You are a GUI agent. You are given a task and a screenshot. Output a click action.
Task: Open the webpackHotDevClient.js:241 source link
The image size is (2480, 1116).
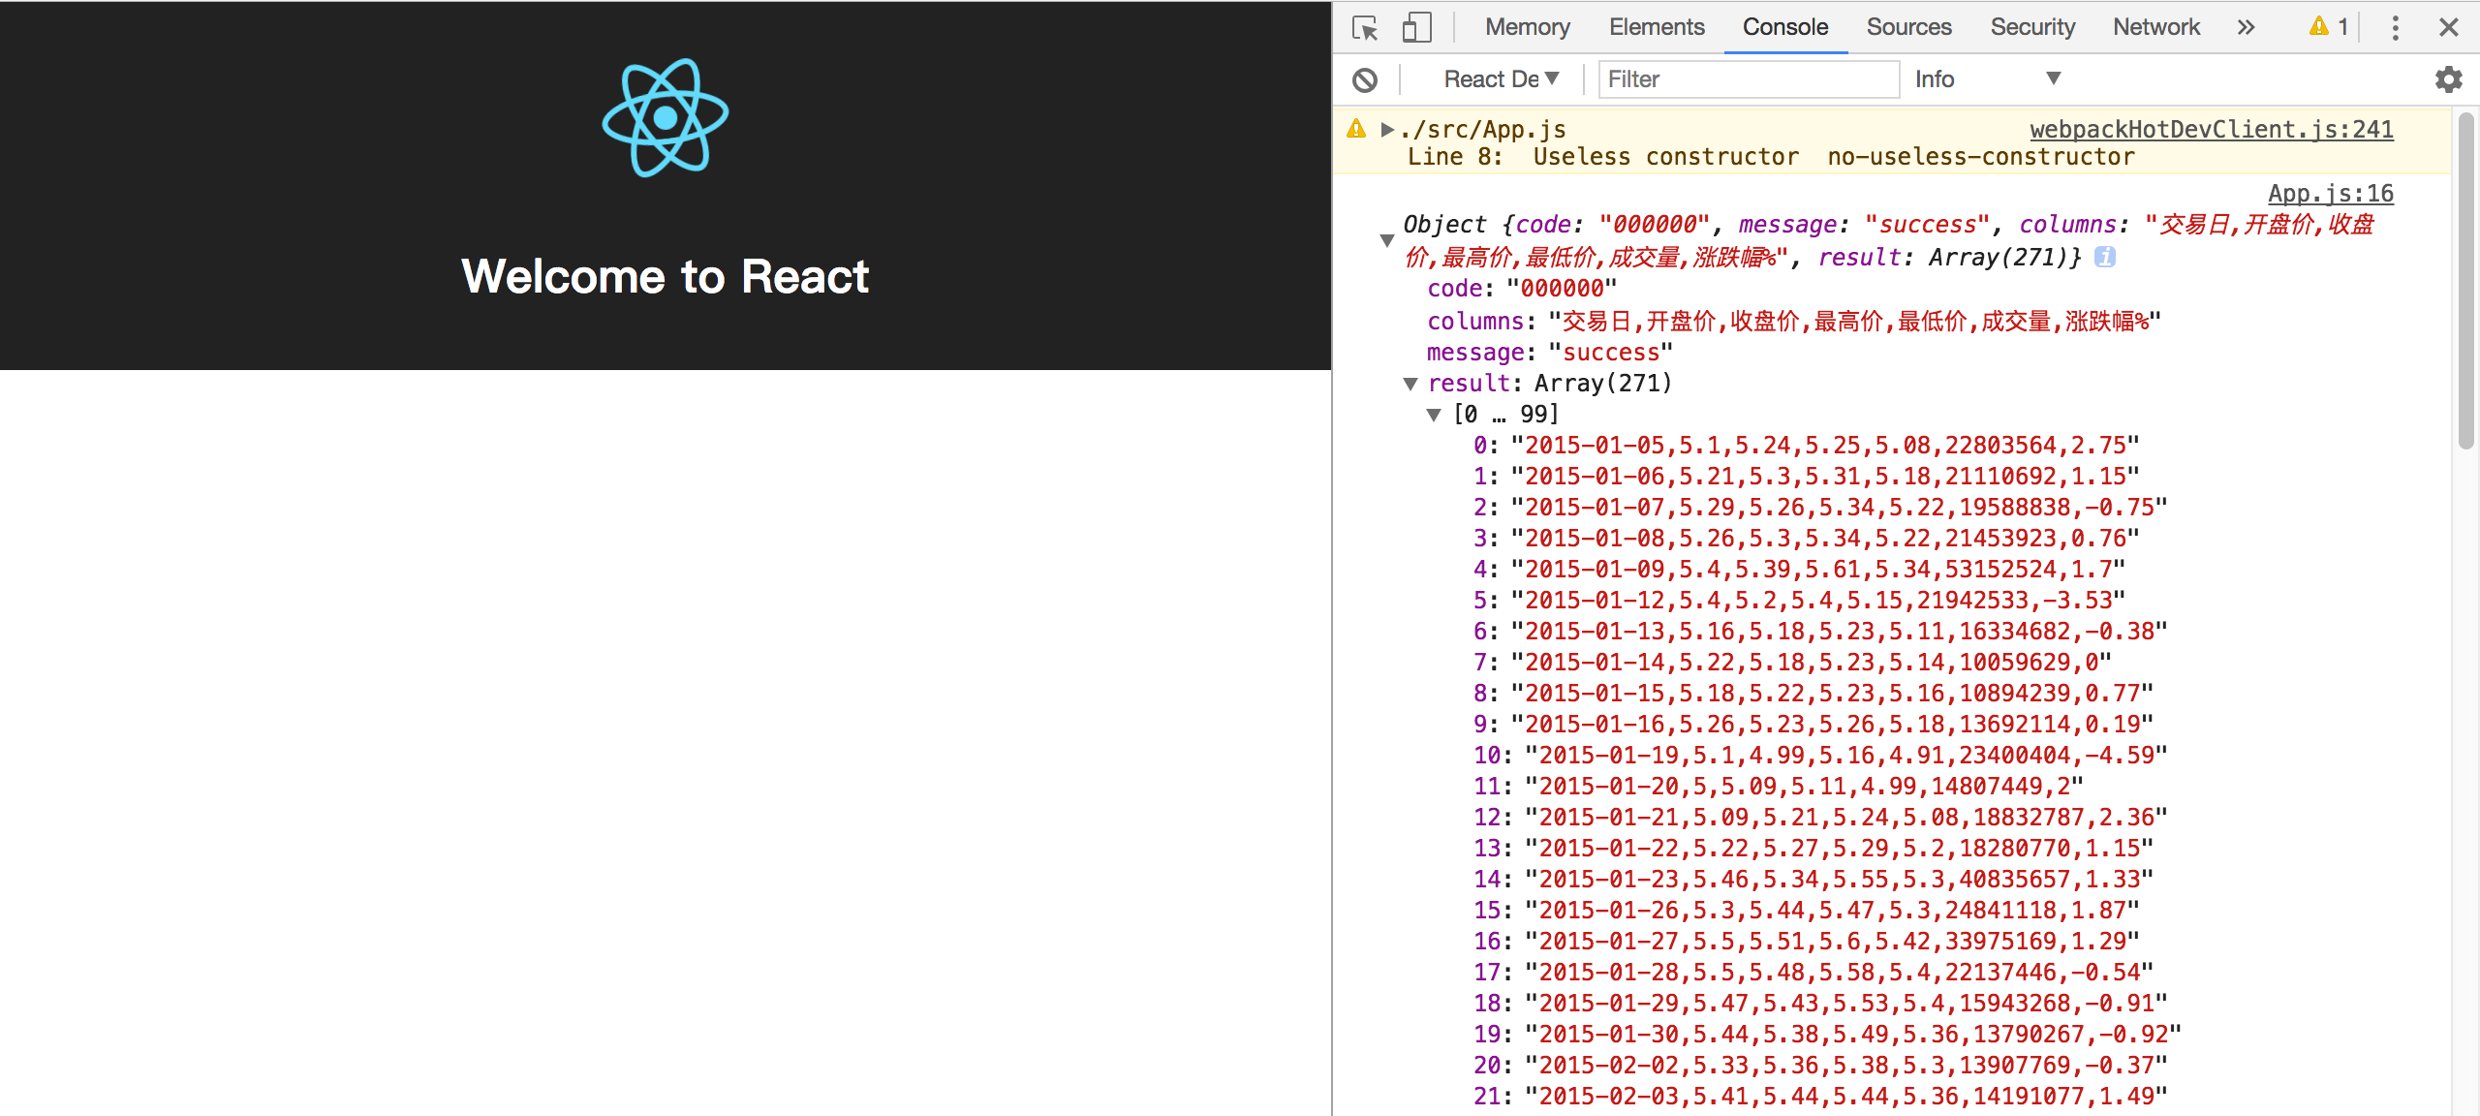click(x=2212, y=130)
